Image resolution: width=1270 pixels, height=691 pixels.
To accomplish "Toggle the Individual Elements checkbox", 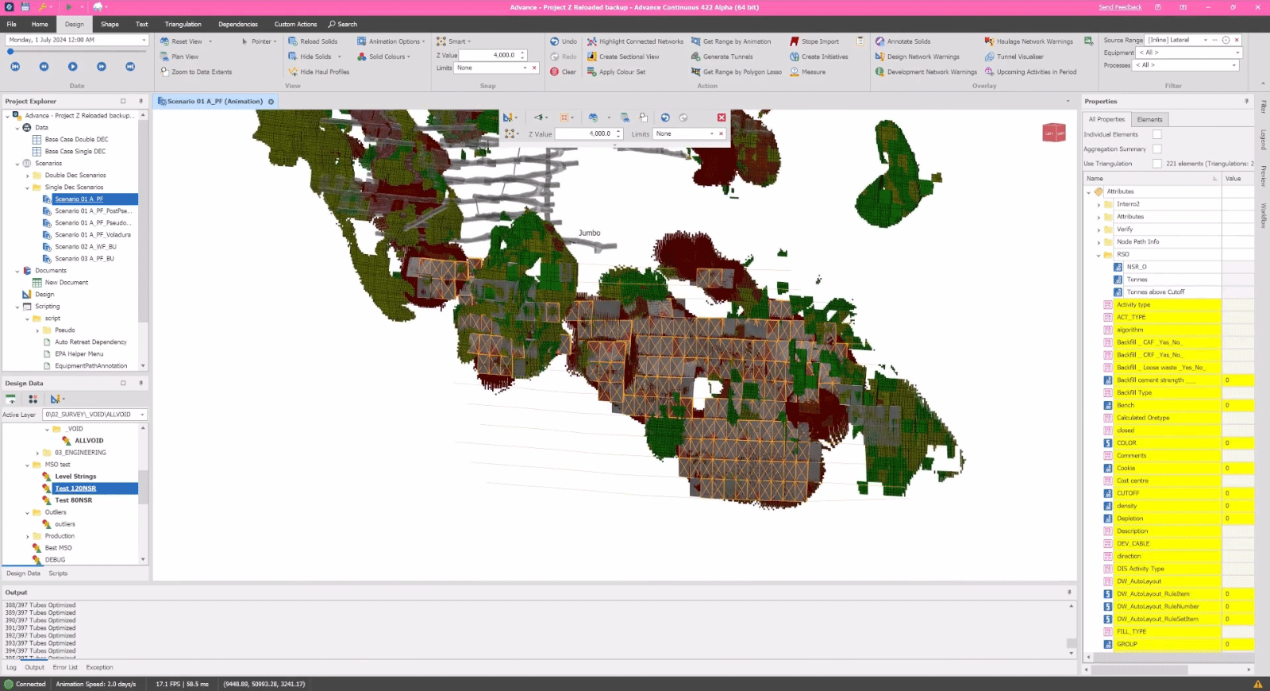I will (1156, 134).
